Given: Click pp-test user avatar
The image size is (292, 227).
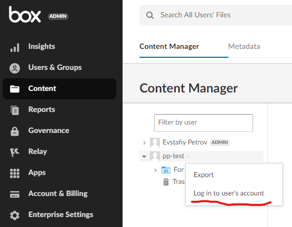Looking at the screenshot, I should coord(155,156).
